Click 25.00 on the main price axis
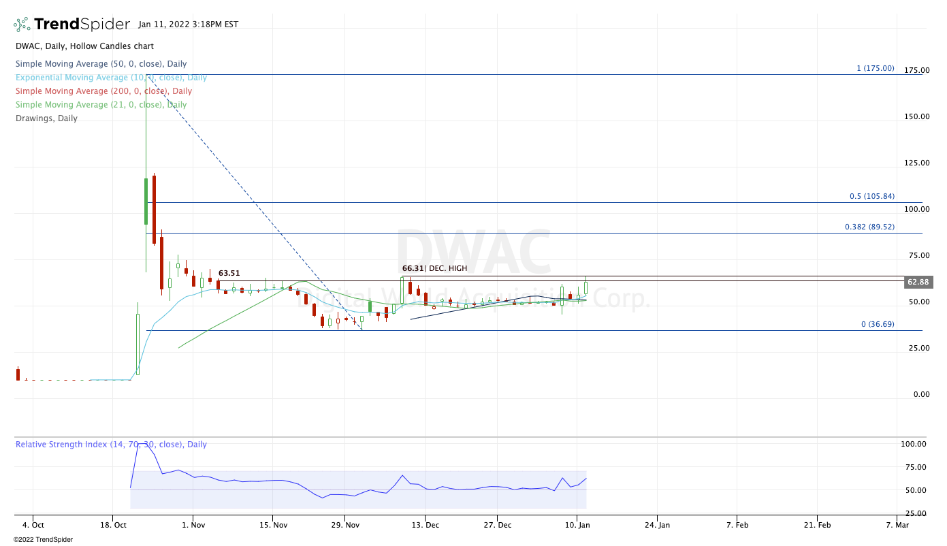This screenshot has width=947, height=546. point(918,348)
